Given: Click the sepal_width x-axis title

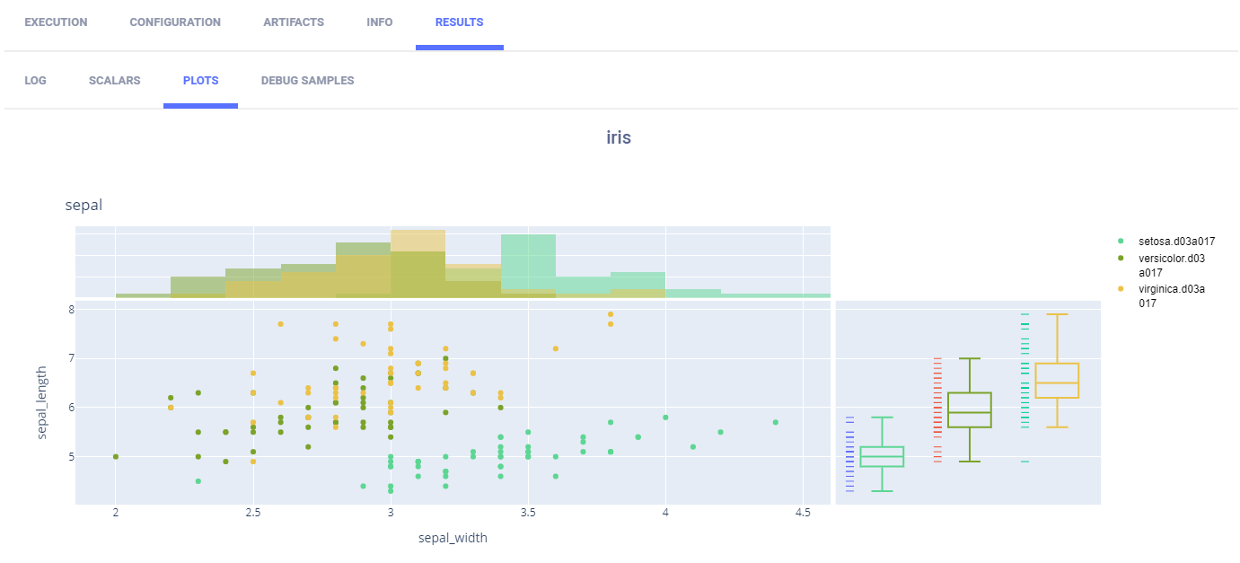Looking at the screenshot, I should pyautogui.click(x=453, y=538).
